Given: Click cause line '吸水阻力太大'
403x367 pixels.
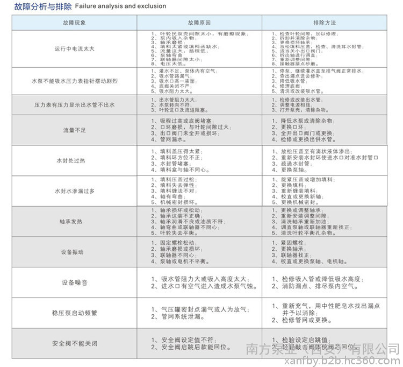Looking at the screenshot, I should click(172, 91).
